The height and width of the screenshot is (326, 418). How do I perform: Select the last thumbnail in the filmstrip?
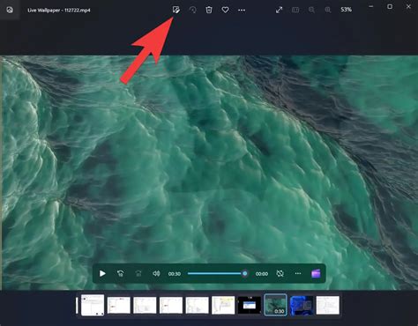[328, 306]
